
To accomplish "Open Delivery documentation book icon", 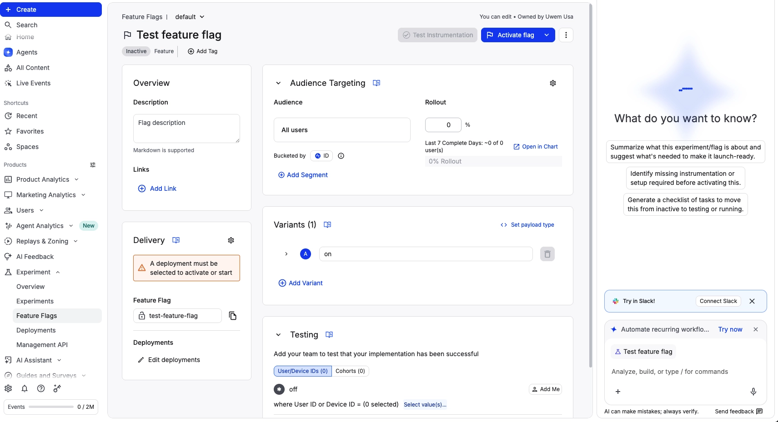I will tap(176, 240).
